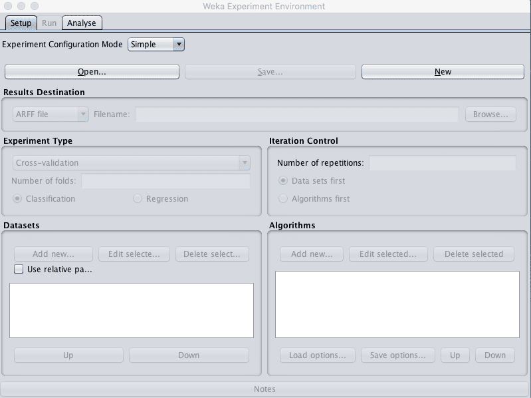Move dataset Up in Datasets panel
The image size is (531, 398).
click(68, 355)
